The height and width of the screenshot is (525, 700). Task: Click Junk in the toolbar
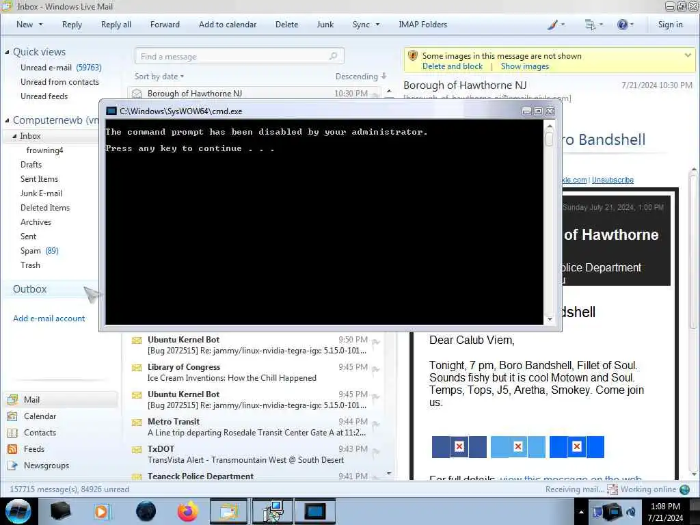[325, 25]
